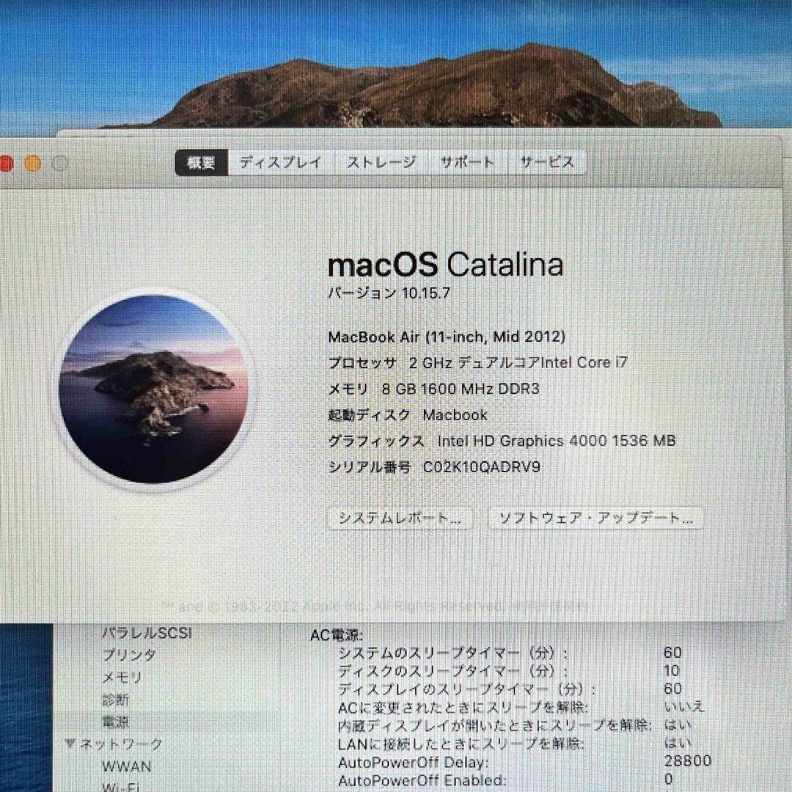Click the ACに変更されたときにスリープを解除 row label
This screenshot has height=792, width=792.
pyautogui.click(x=463, y=707)
